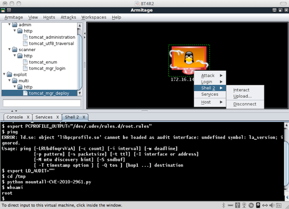Viewport: 289px width, 209px height.
Task: Select tomcat_mgr_deploy module
Action: 49,93
